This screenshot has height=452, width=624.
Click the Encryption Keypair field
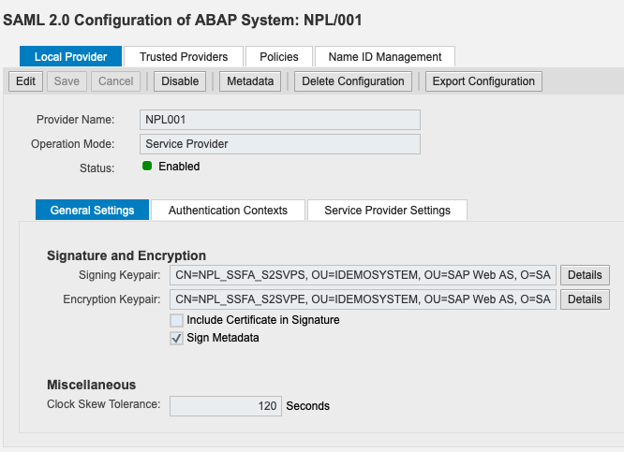(x=363, y=299)
